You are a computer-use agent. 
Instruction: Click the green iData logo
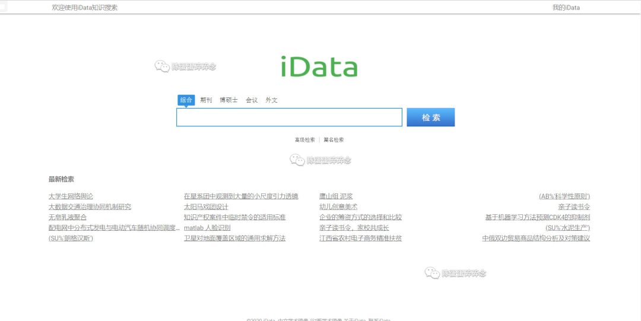[319, 66]
